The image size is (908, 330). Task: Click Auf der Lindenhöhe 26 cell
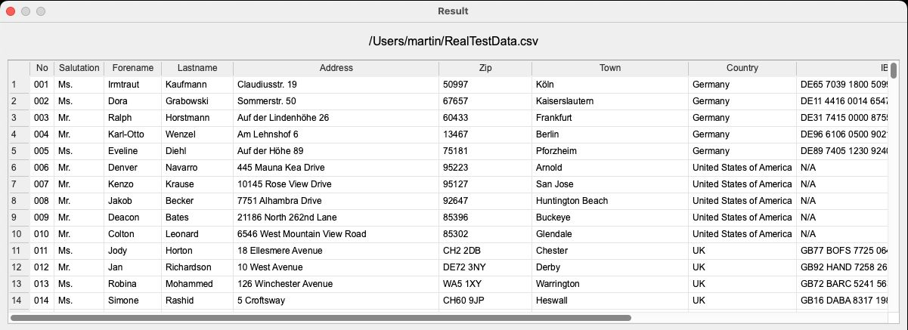[336, 118]
